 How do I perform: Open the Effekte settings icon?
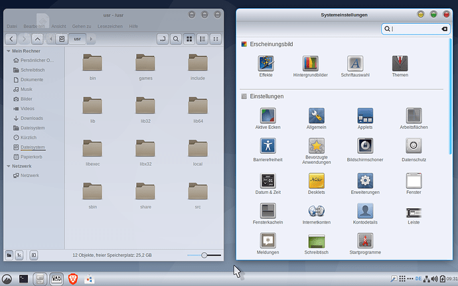(x=266, y=65)
